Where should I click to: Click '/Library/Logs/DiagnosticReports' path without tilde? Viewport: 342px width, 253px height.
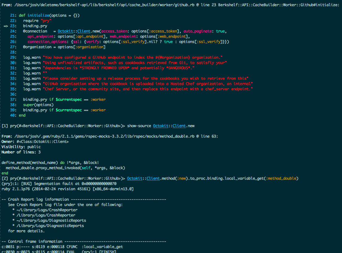click(x=50, y=226)
